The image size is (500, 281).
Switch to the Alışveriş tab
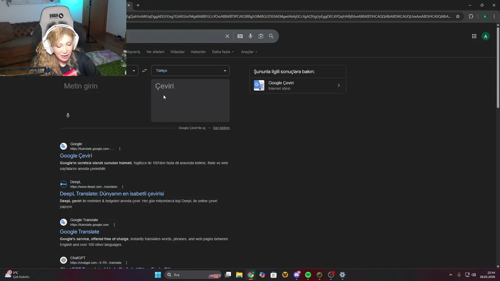(x=133, y=52)
